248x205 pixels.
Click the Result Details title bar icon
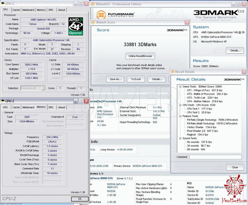click(173, 72)
